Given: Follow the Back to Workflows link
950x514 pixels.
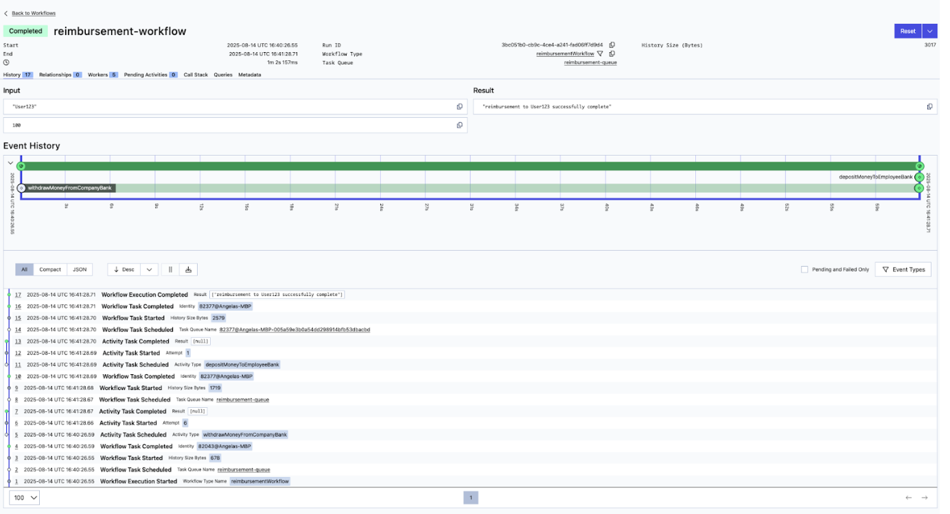Looking at the screenshot, I should tap(34, 12).
